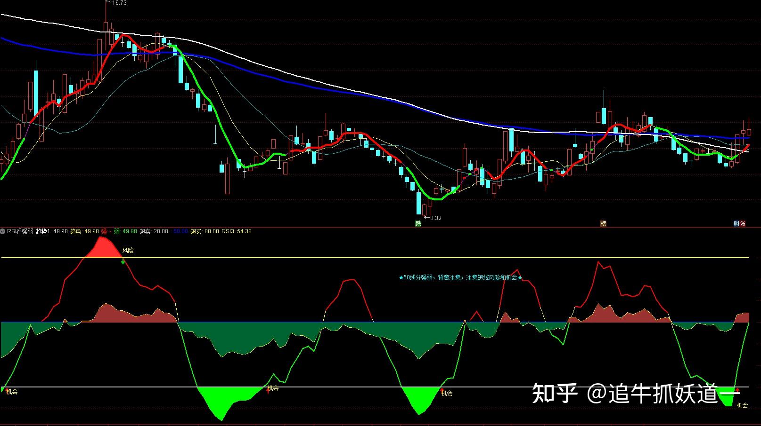Screen dimensions: 761x426
Task: Click the first 机会 label at left edge
Action: [x=12, y=392]
